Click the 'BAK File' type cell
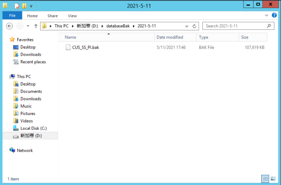 pyautogui.click(x=206, y=48)
